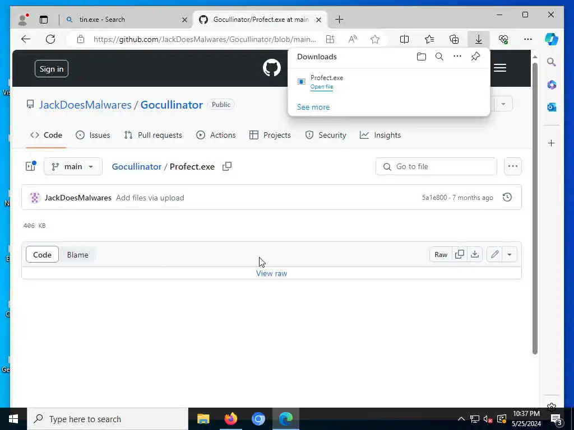574x430 pixels.
Task: Open File Explorer from the taskbar
Action: coord(203,419)
